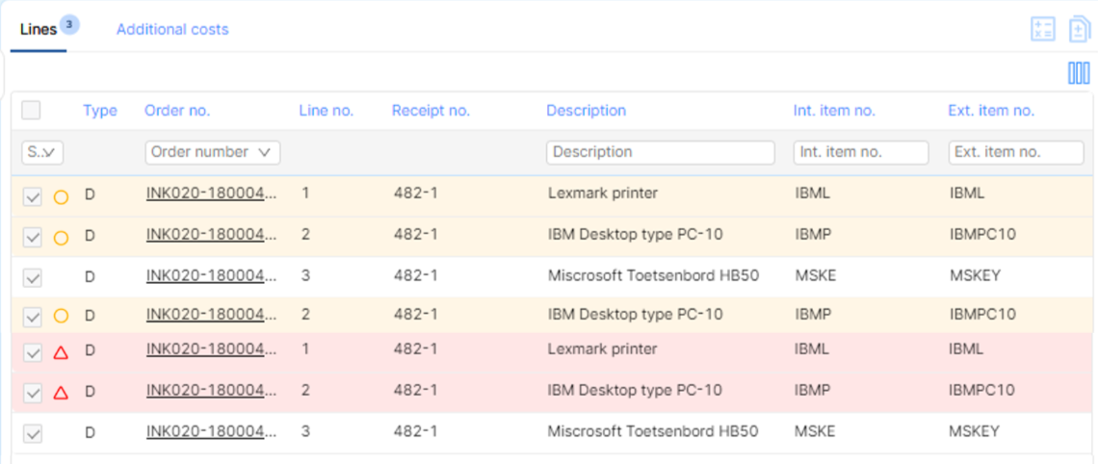Viewport: 1098px width, 464px height.
Task: Open the Order number filter dropdown
Action: pyautogui.click(x=213, y=152)
